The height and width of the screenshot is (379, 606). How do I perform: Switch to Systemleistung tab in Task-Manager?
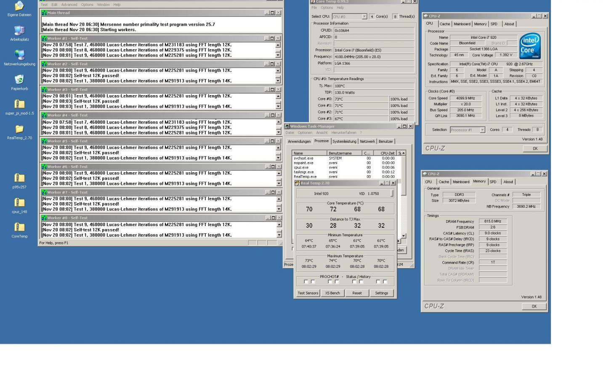tap(344, 141)
